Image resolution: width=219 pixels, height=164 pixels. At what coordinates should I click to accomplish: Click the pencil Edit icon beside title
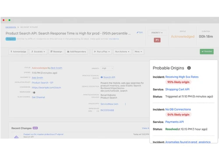coord(140,32)
